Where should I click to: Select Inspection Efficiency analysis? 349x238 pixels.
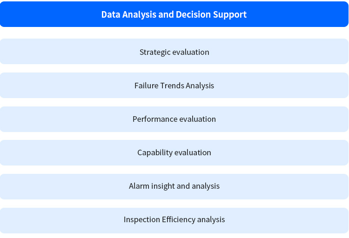pyautogui.click(x=174, y=219)
